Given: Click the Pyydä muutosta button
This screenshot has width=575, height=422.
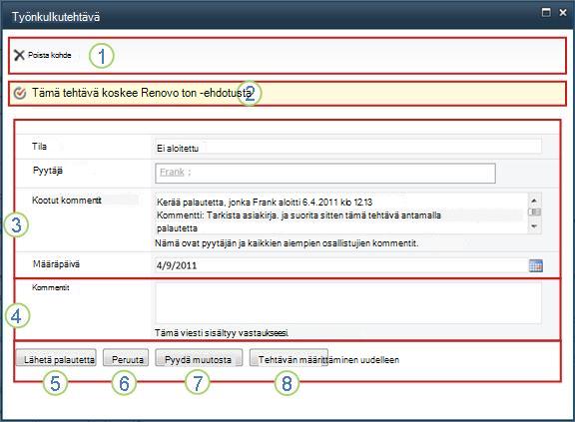Looking at the screenshot, I should click(199, 358).
